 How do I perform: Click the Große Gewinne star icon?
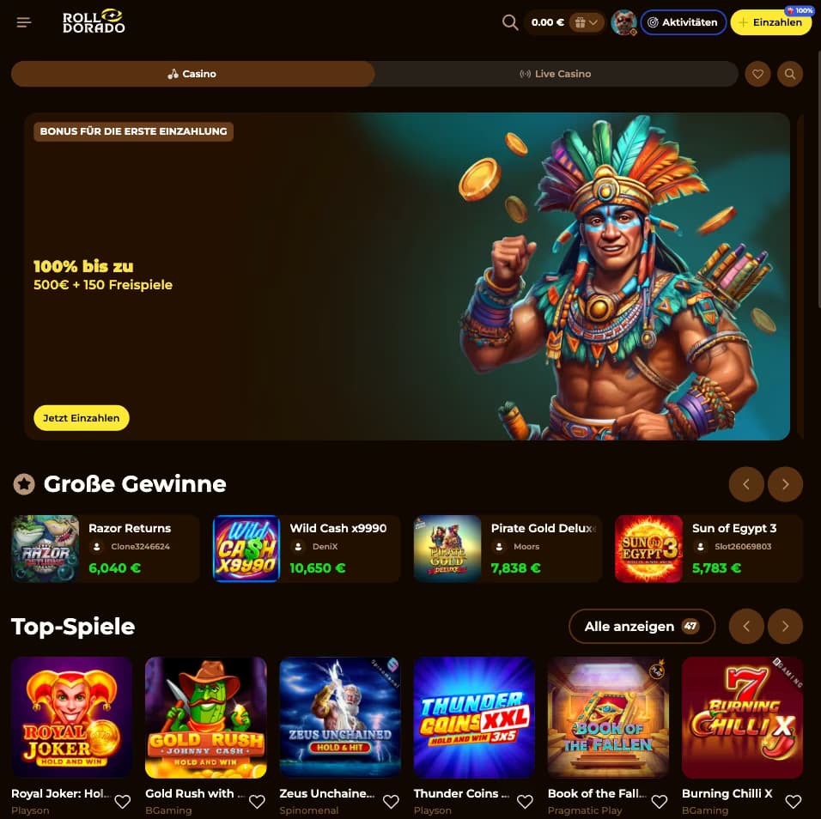[24, 484]
